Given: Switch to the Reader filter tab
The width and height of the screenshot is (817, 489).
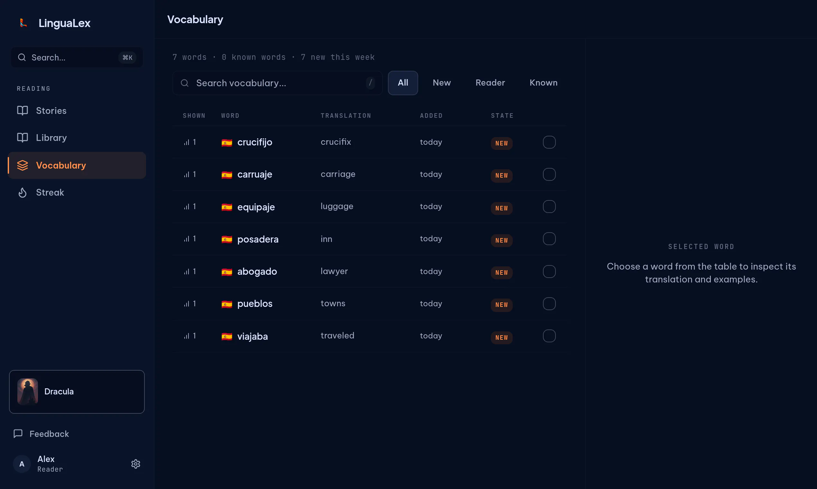Looking at the screenshot, I should [x=490, y=83].
